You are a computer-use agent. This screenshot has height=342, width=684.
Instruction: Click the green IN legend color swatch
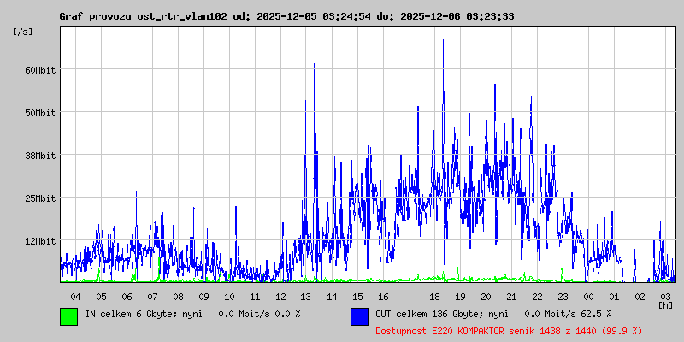pyautogui.click(x=68, y=316)
